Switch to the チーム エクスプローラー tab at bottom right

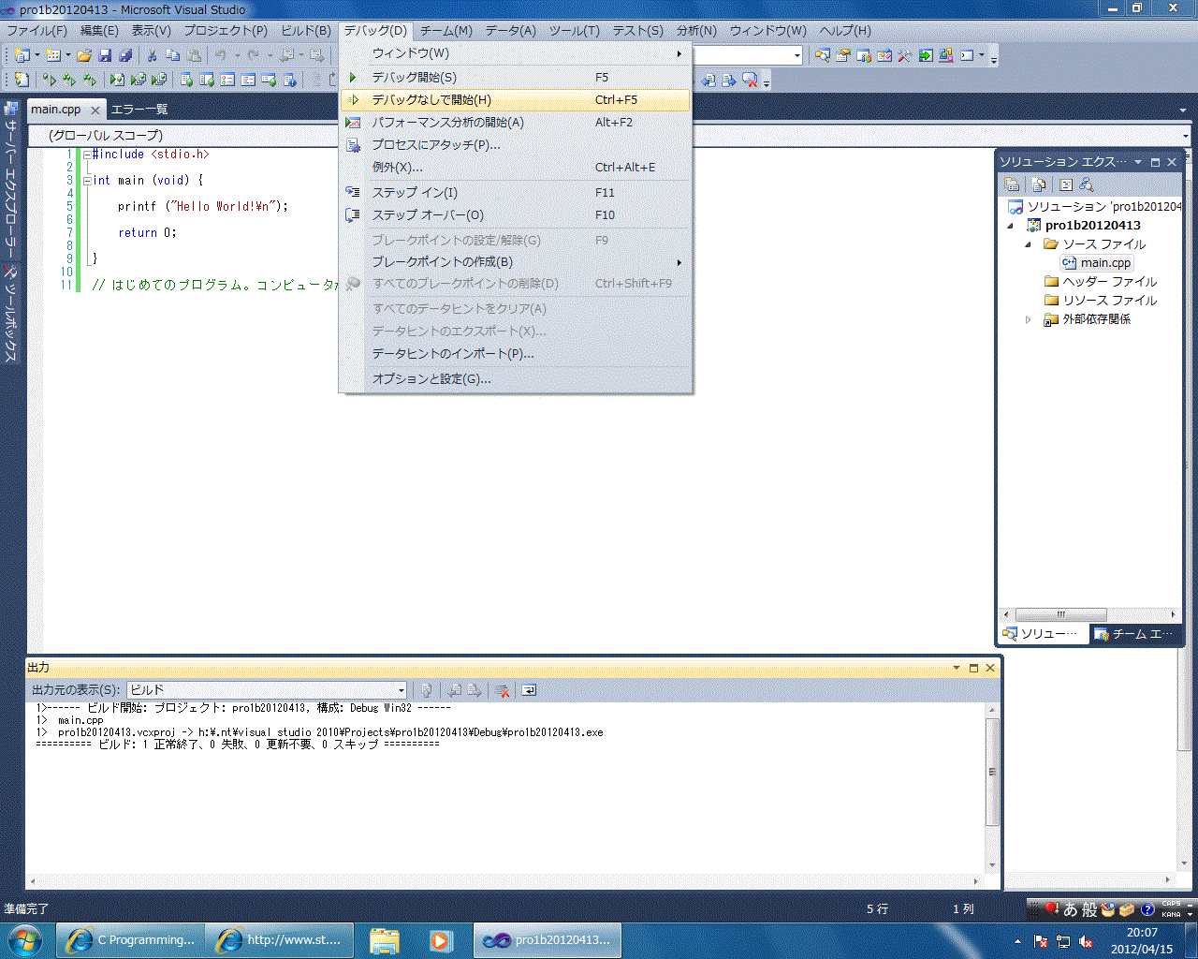(x=1136, y=634)
